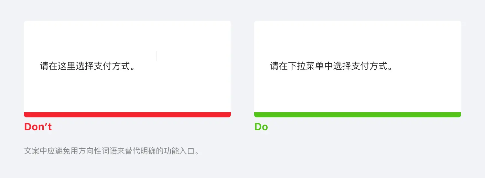
Task: Click the green Do label
Action: (x=261, y=127)
